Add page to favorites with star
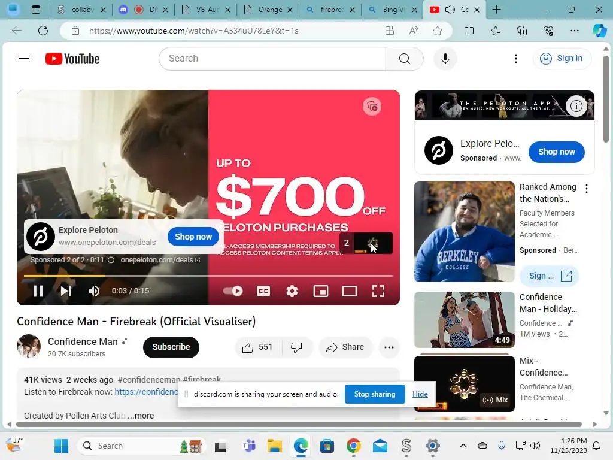This screenshot has height=460, width=613. 438,31
